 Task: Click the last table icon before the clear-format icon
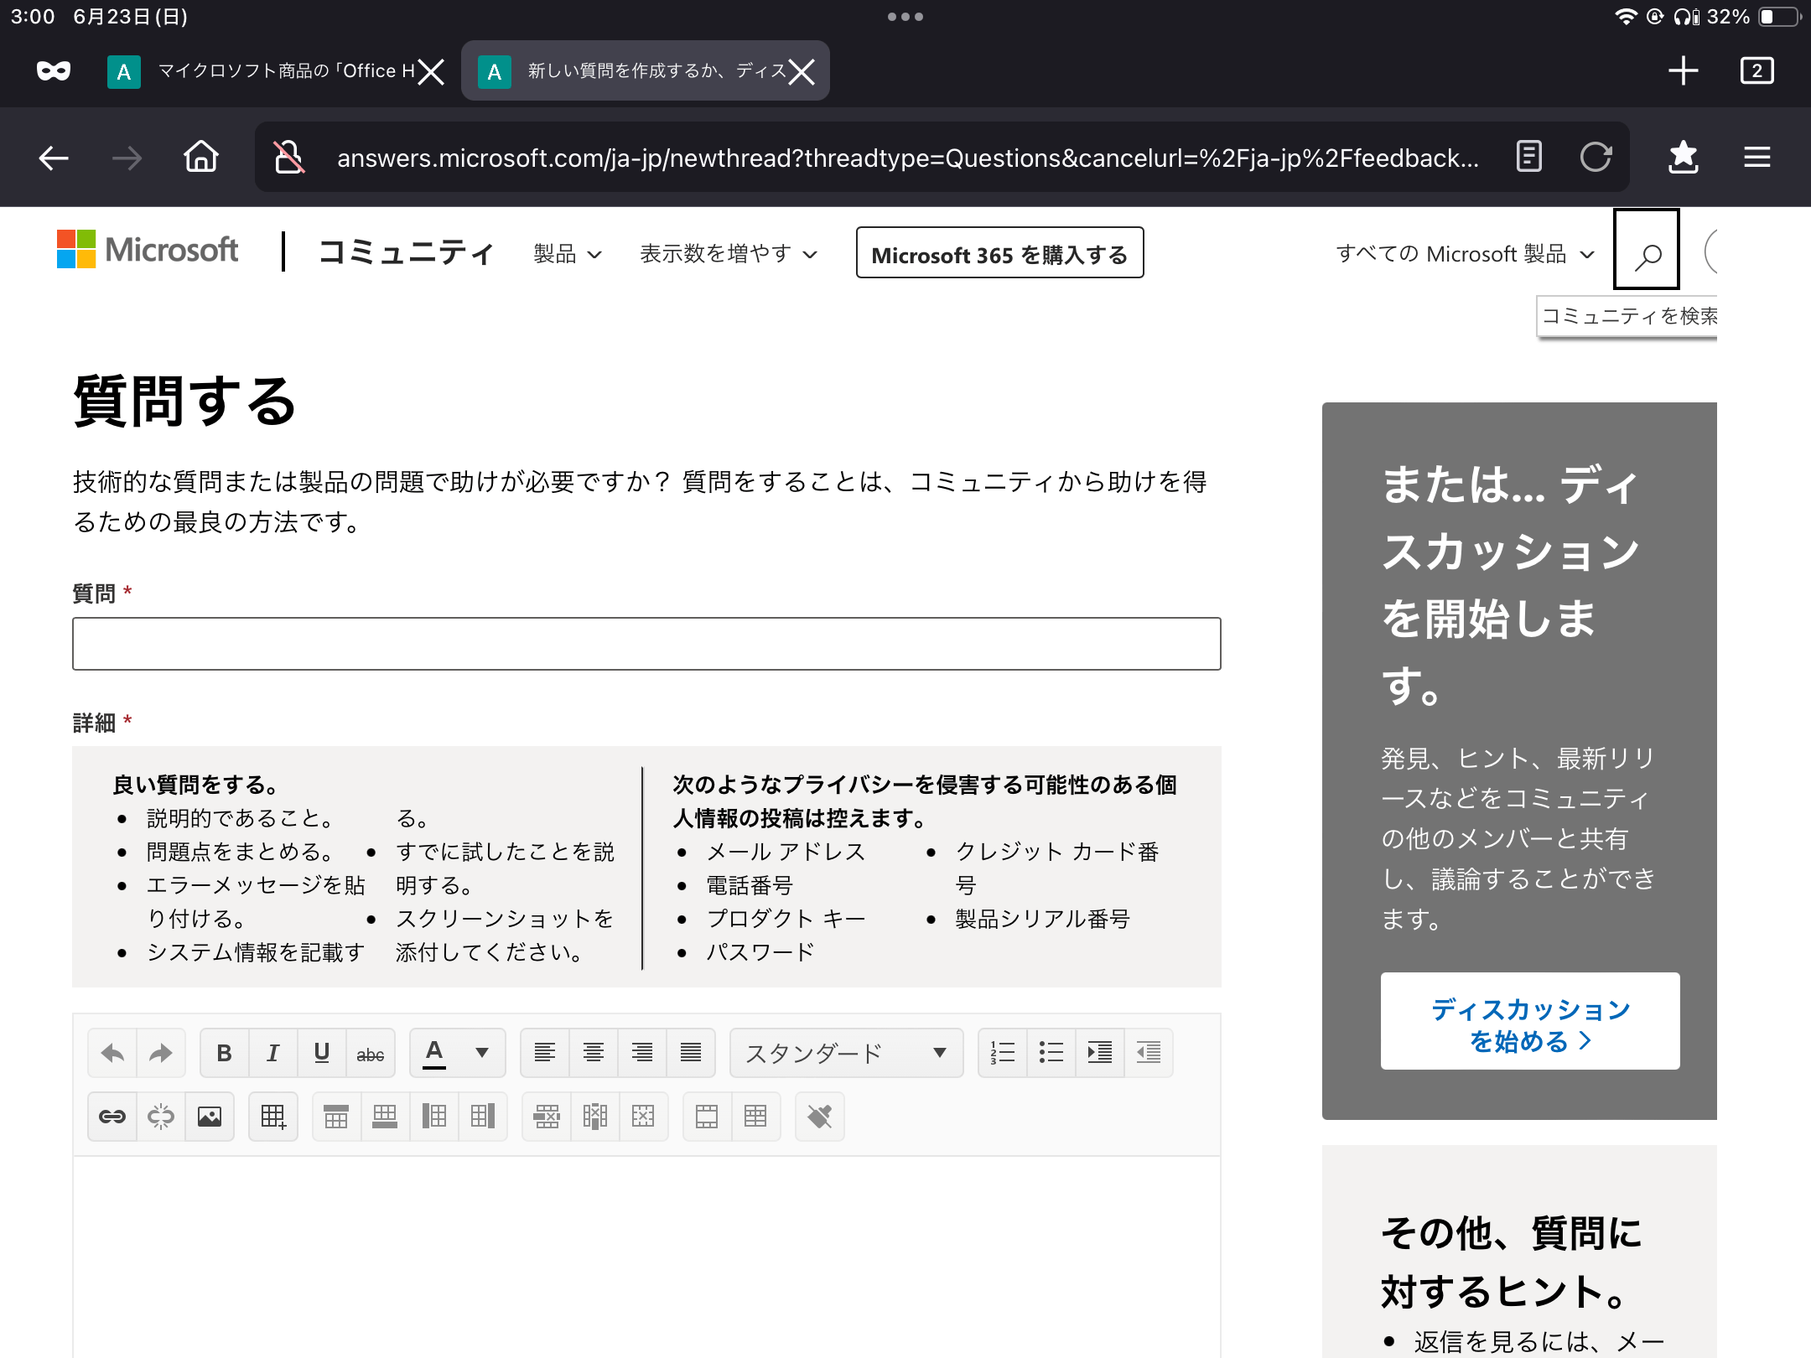(756, 1117)
